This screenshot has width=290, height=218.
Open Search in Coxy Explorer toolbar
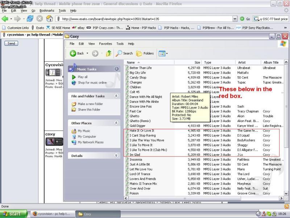(124, 53)
